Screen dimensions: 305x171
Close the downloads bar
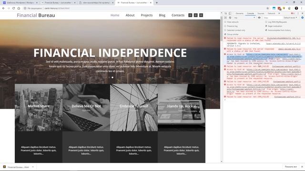point(302,167)
